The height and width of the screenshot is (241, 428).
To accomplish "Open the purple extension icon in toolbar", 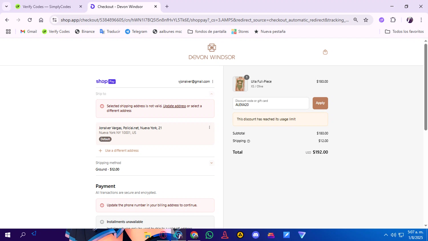I will 381,20.
